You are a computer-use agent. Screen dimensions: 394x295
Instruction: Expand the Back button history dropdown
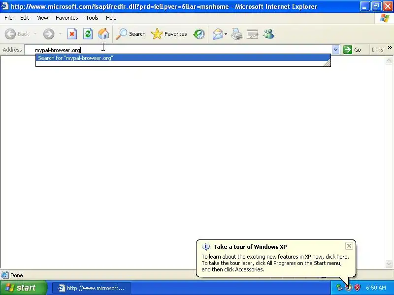(35, 34)
